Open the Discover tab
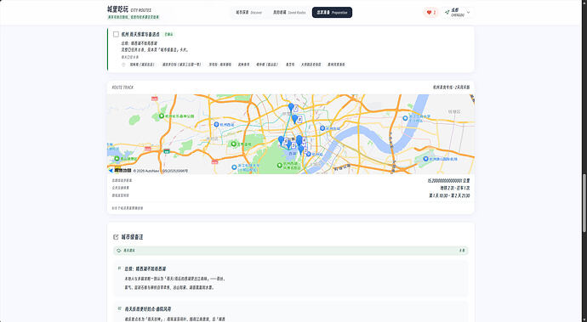The height and width of the screenshot is (322, 587). tap(249, 13)
